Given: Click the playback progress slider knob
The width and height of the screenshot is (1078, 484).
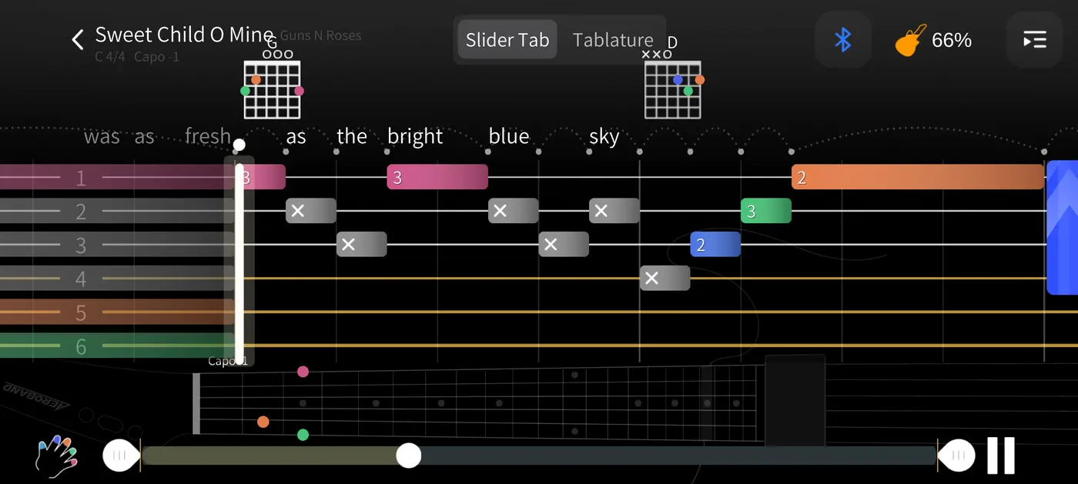Looking at the screenshot, I should (x=409, y=456).
